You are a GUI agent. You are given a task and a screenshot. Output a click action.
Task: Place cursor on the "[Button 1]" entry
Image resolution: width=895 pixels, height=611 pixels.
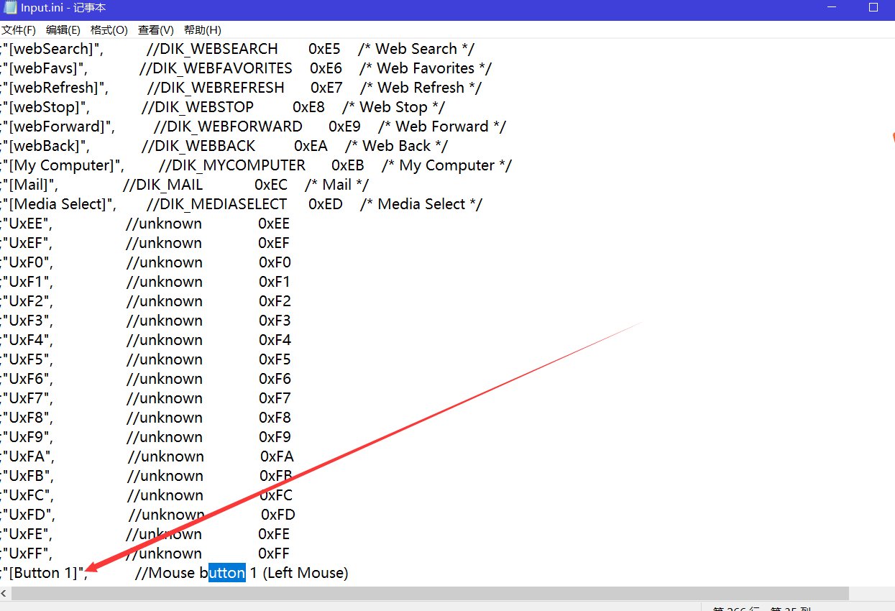pos(45,573)
